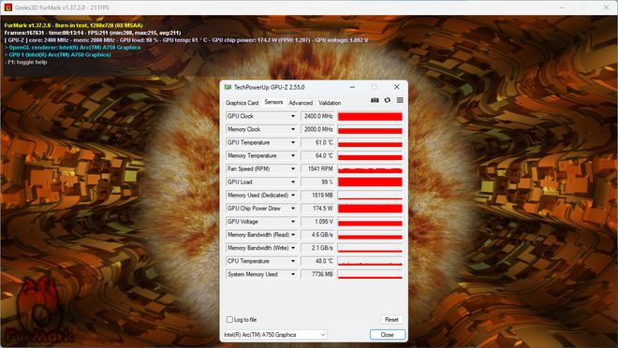Click the GPU Chip Power Draw graph
Viewport: 618px width, 348px height.
370,209
